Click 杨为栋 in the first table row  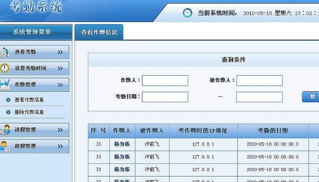pos(122,144)
